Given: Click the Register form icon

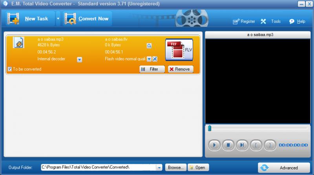Looking at the screenshot, I should 236,22.
